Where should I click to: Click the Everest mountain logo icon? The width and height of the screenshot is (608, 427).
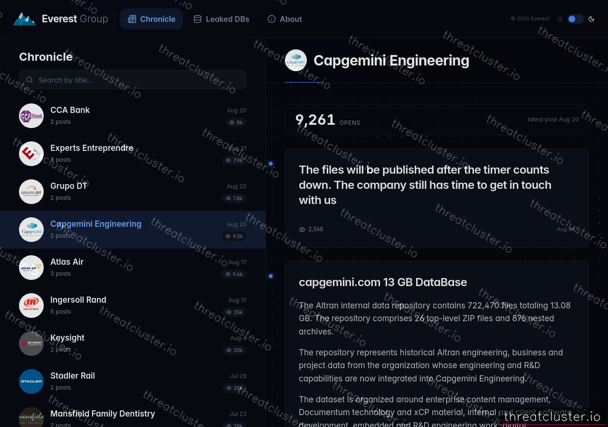click(x=24, y=19)
